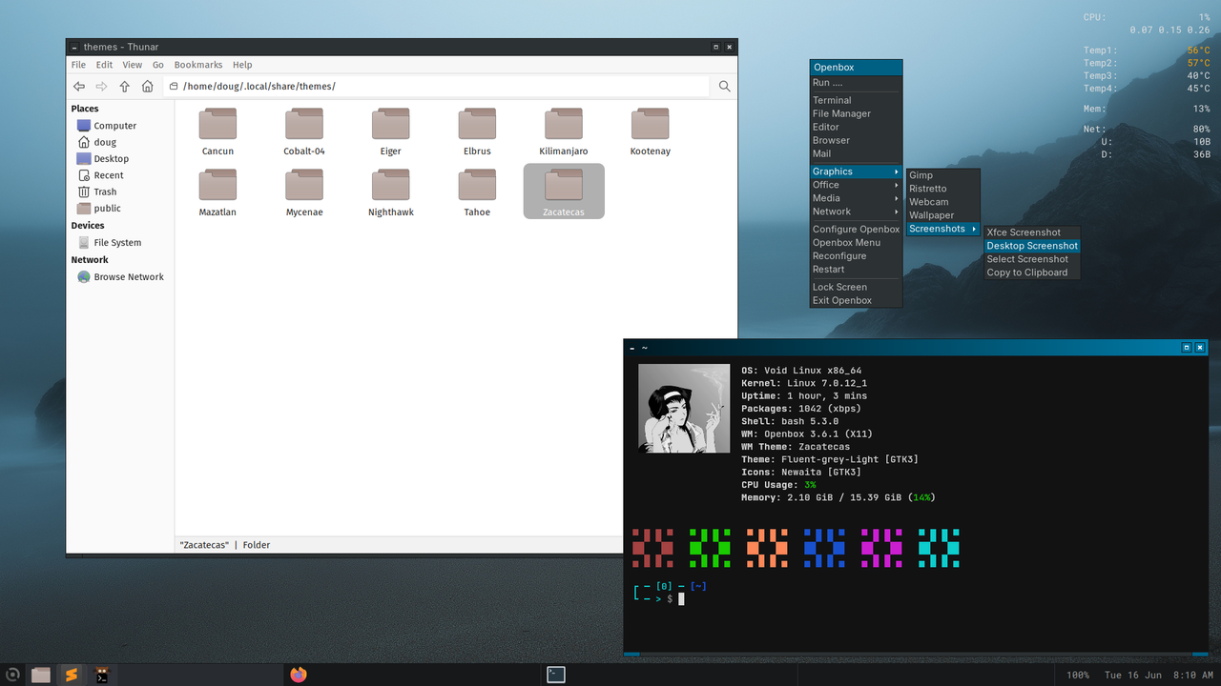Screen dimensions: 1221x686
Task: Open the Help menu in Thunar
Action: pos(242,65)
